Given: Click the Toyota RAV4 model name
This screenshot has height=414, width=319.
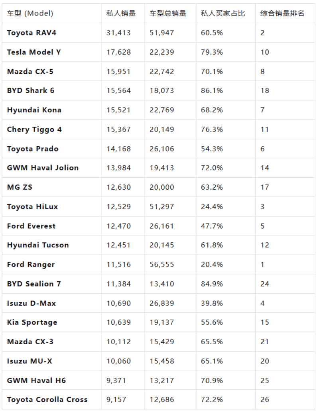Looking at the screenshot, I should pos(32,33).
